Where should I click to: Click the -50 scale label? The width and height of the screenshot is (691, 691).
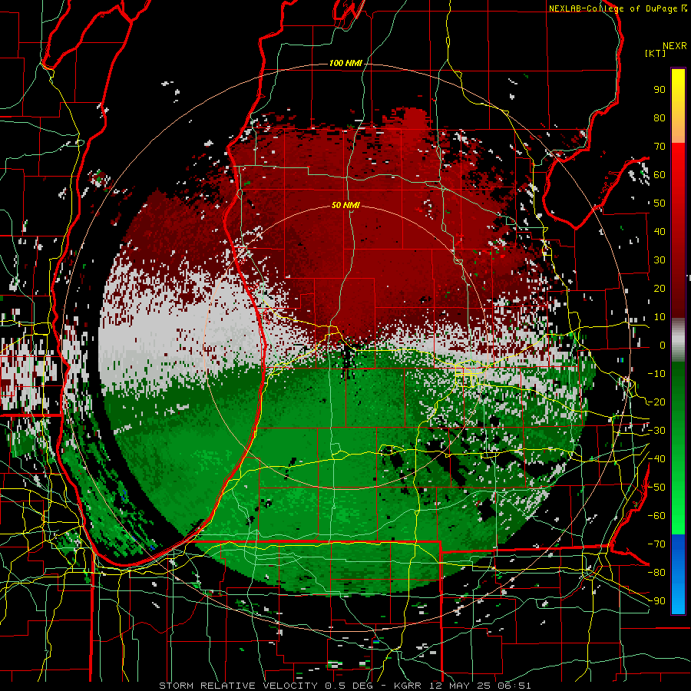tap(656, 488)
